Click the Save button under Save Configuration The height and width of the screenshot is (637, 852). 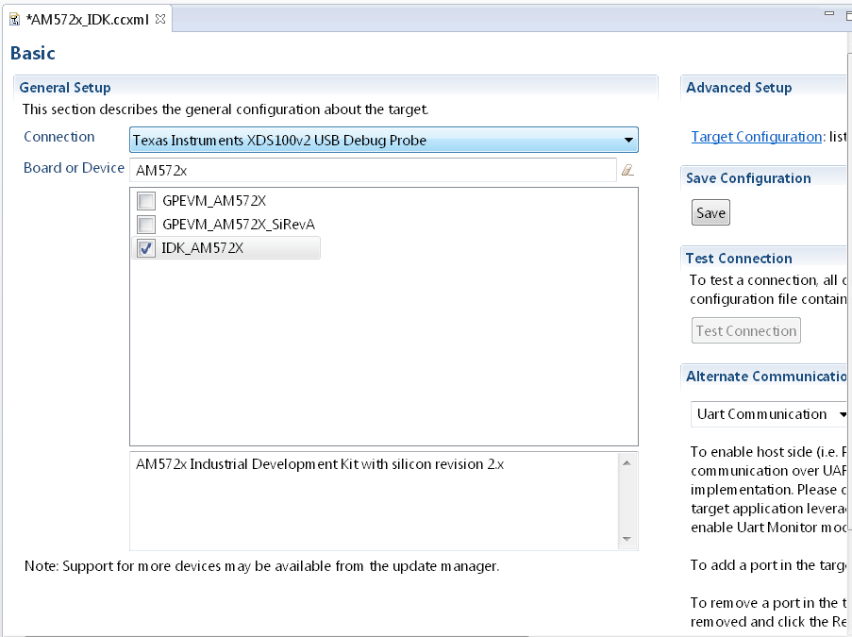710,212
